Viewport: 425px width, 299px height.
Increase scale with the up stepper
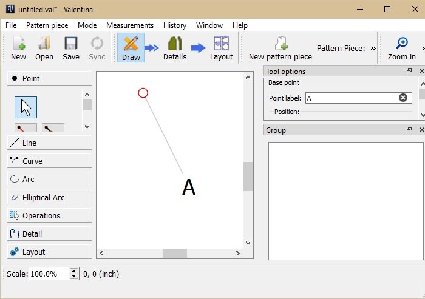[x=74, y=271]
